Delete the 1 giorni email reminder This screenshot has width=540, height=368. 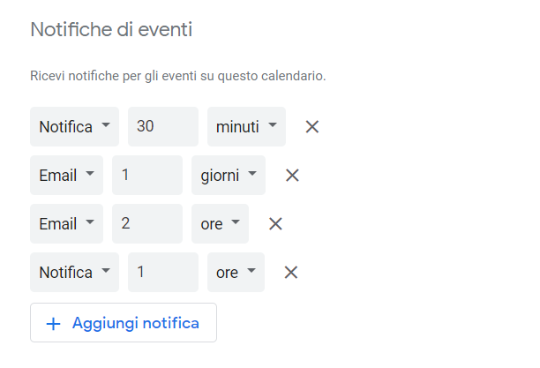click(x=292, y=176)
